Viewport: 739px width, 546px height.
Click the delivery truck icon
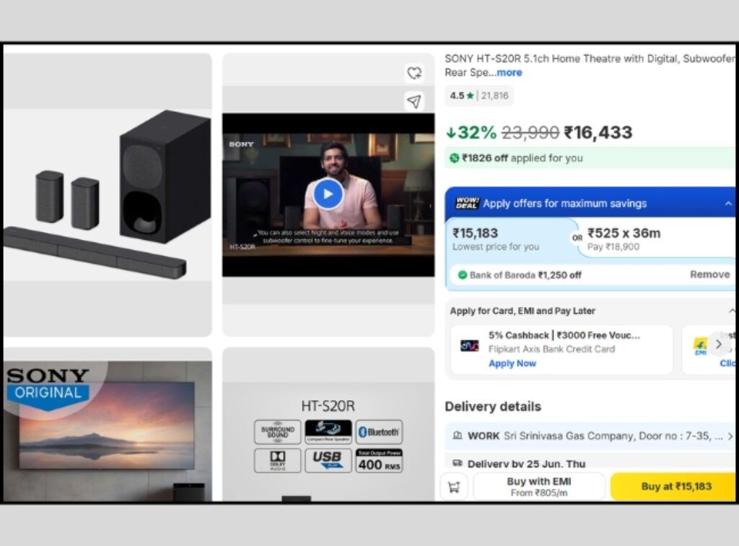[x=457, y=464]
